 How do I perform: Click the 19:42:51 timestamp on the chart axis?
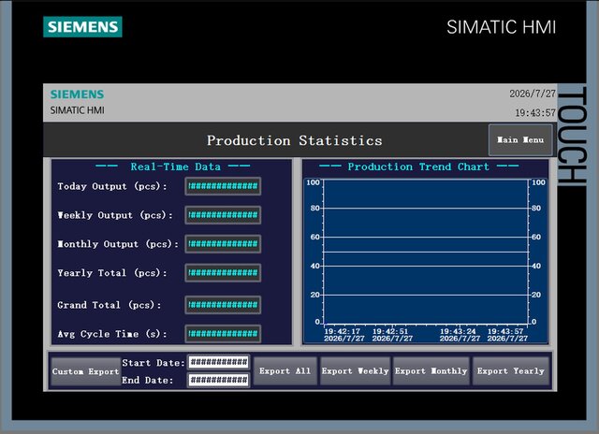390,331
